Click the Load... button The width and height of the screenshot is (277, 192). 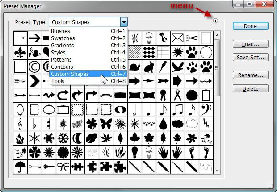coord(251,44)
